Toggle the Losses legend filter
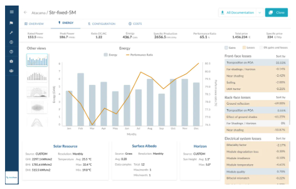Screen dimensions: 296x189 248,48
